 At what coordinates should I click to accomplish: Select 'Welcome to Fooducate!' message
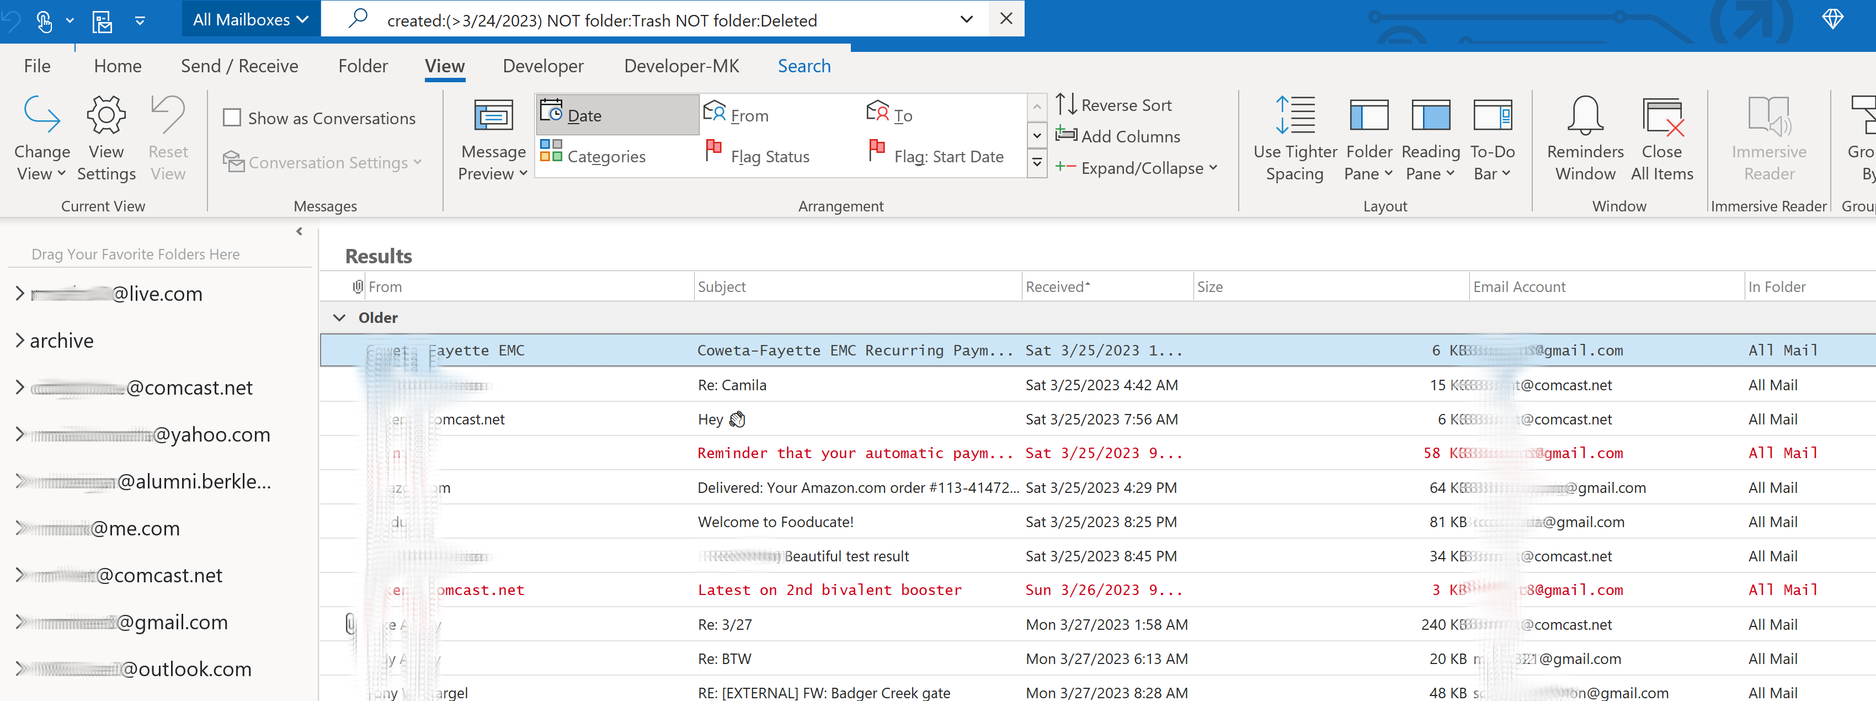(x=1097, y=522)
